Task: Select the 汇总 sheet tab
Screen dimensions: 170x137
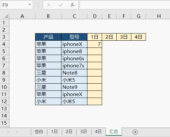Action: point(114,132)
